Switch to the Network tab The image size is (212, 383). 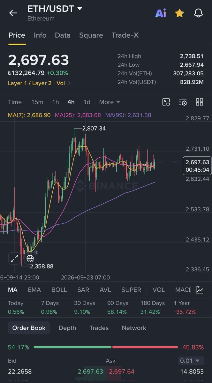click(134, 328)
